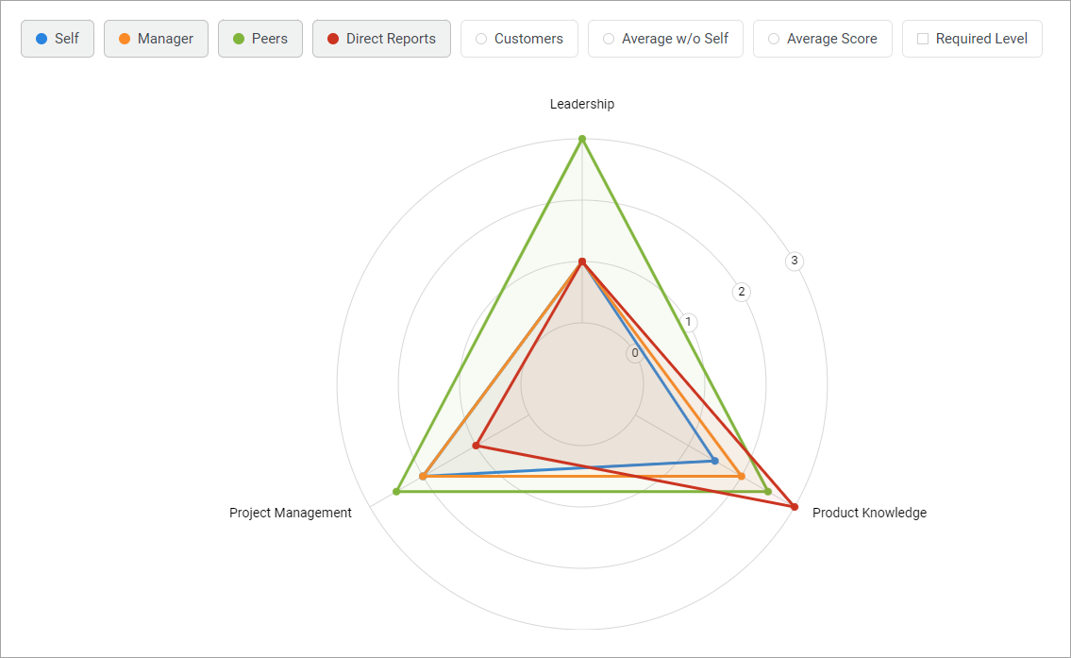Viewport: 1071px width, 658px height.
Task: Click the scale label 1
Action: pyautogui.click(x=689, y=322)
